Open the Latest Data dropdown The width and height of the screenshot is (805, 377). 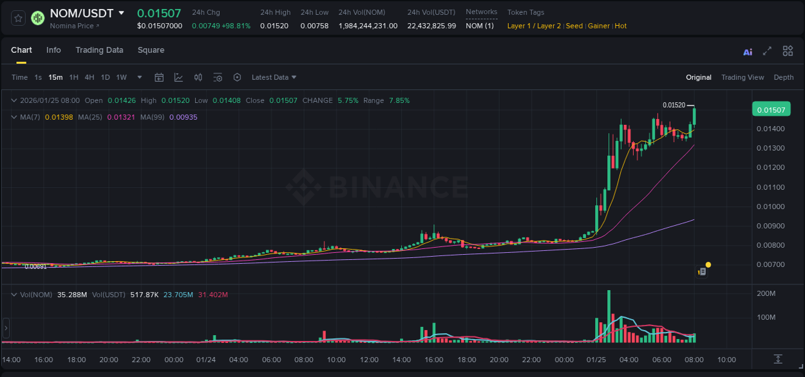tap(273, 77)
